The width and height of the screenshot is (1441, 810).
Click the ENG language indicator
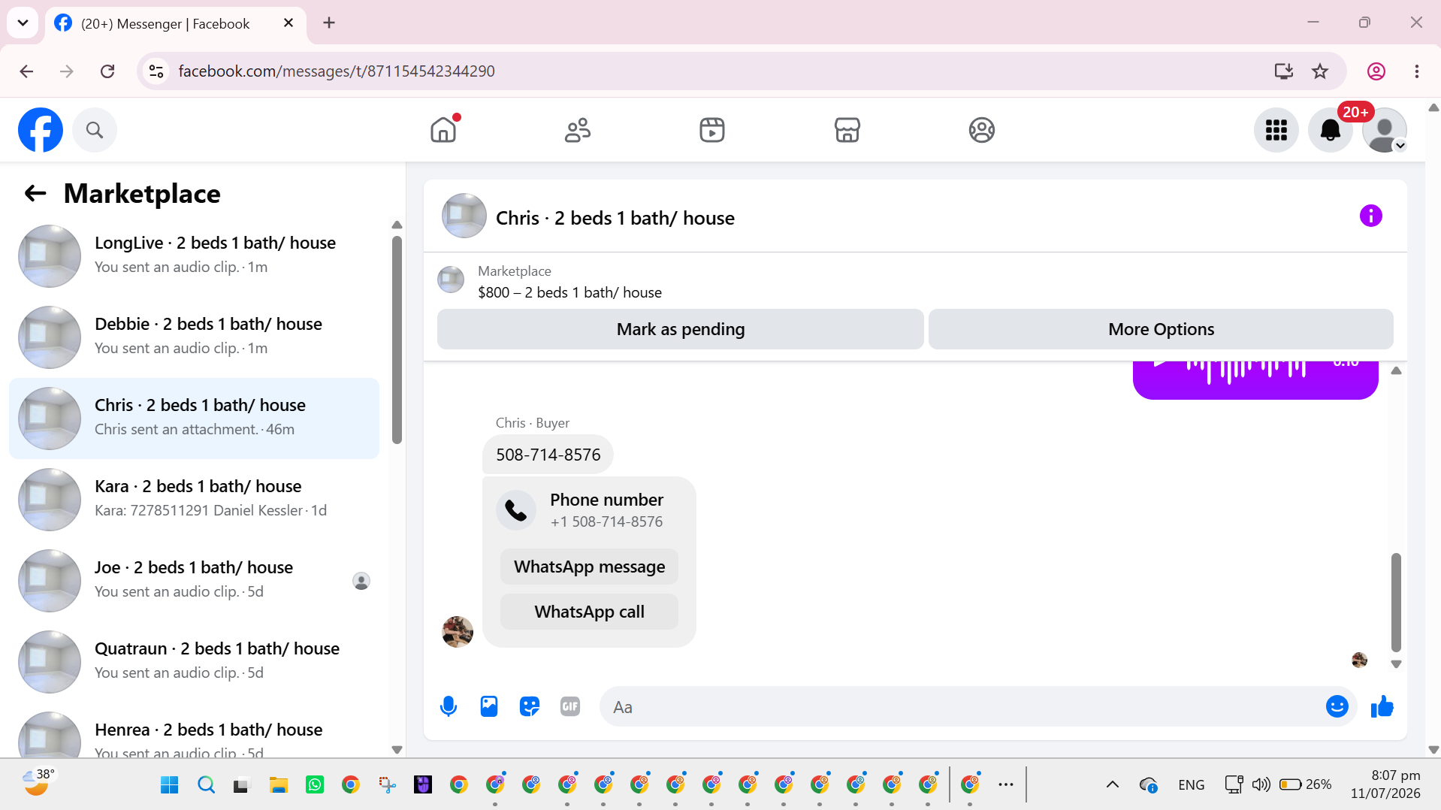(1192, 785)
